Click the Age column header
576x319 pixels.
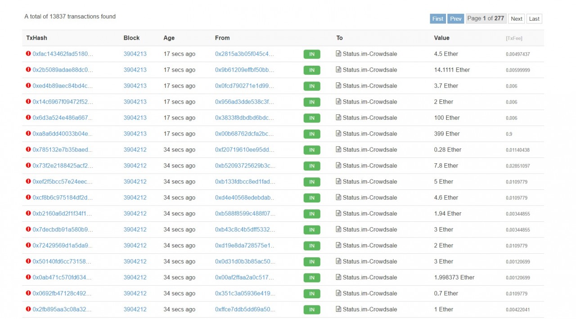pyautogui.click(x=169, y=38)
